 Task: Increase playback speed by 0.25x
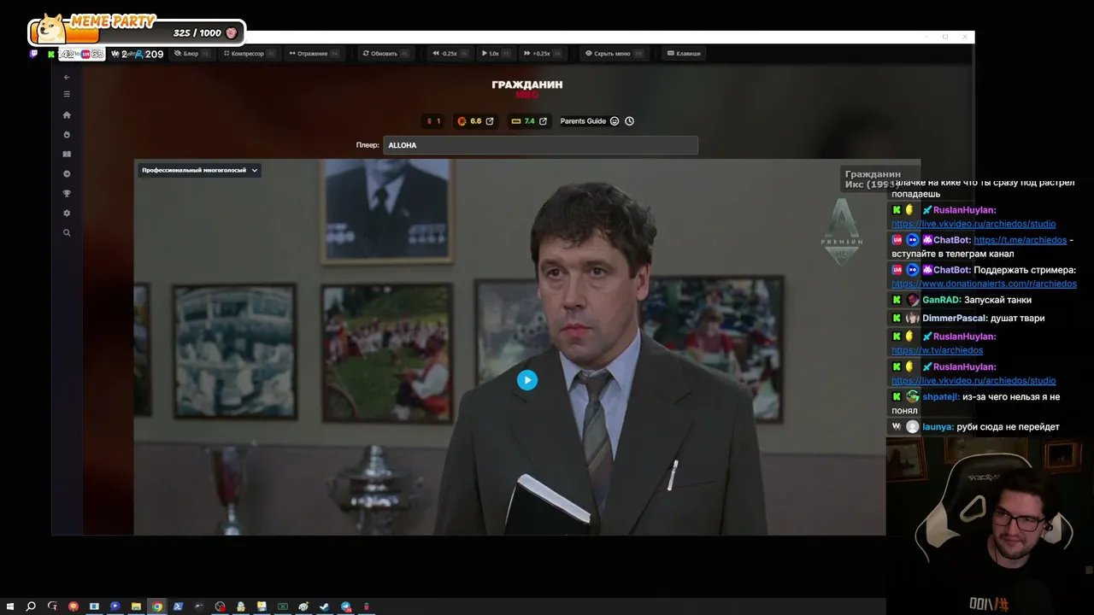[542, 54]
